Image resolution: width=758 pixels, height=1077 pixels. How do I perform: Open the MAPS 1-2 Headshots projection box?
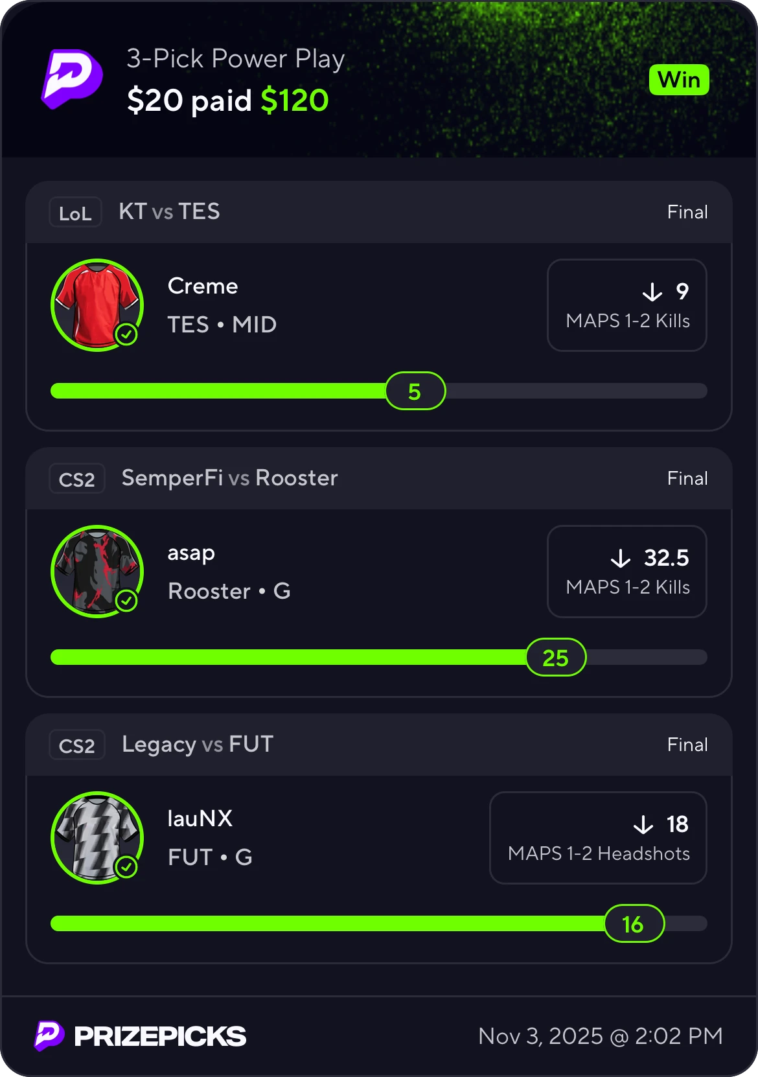click(598, 838)
